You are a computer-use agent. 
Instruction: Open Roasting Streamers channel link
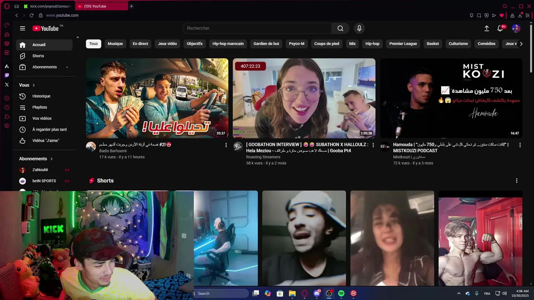263,157
